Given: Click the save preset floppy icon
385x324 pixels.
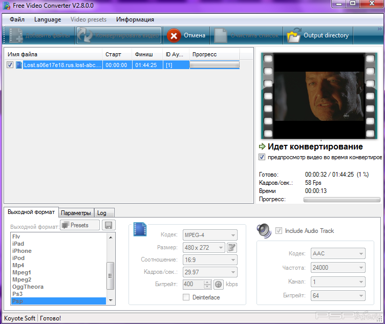Looking at the screenshot, I should [109, 225].
